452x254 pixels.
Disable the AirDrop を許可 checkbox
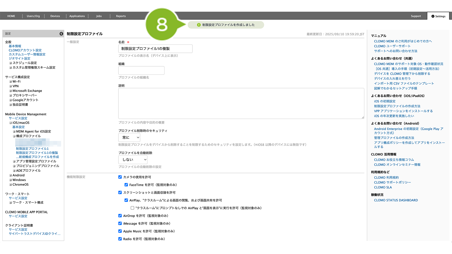coord(120,216)
